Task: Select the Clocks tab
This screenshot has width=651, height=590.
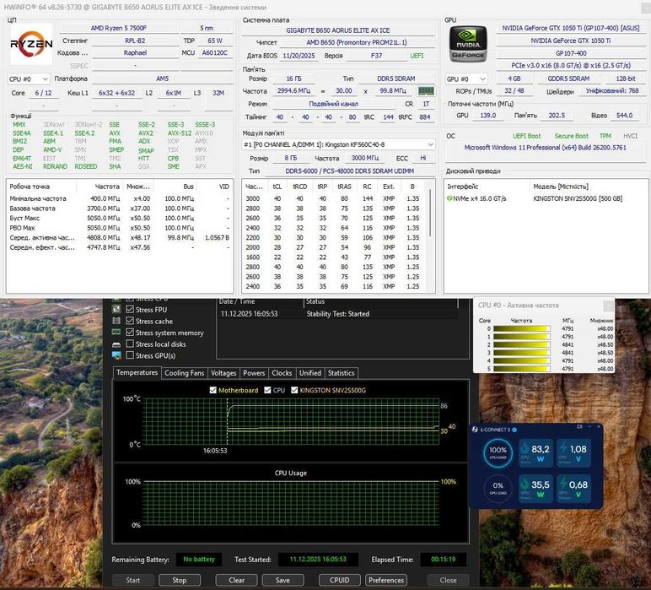Action: 282,373
